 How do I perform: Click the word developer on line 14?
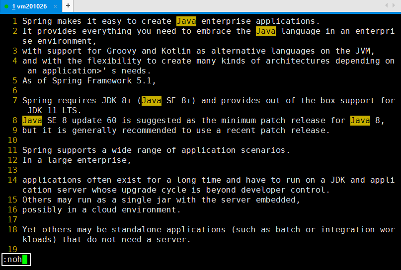[x=263, y=190]
